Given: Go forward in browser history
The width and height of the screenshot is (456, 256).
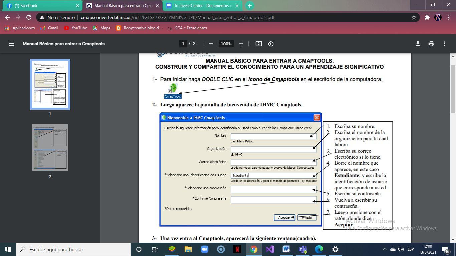Looking at the screenshot, I should click(18, 17).
